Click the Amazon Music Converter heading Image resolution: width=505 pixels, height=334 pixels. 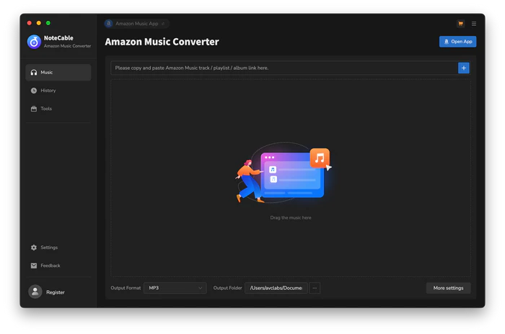pos(162,42)
